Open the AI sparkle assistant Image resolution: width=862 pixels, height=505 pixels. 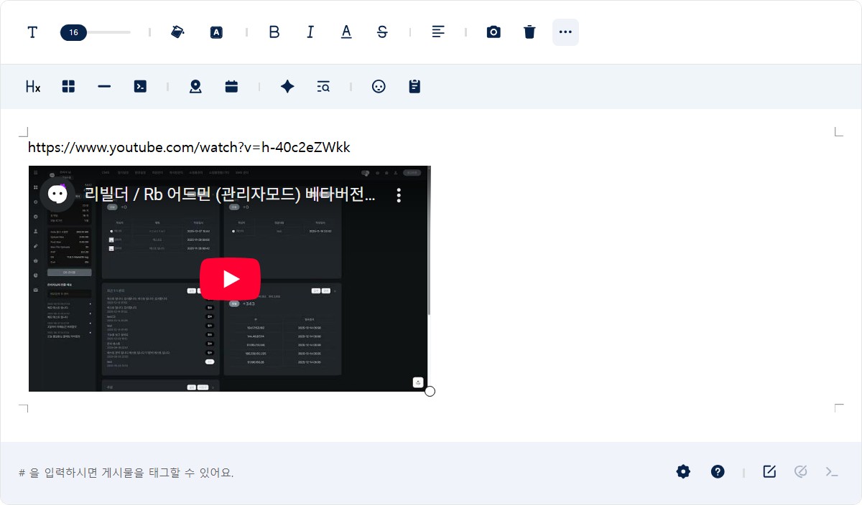[x=287, y=86]
